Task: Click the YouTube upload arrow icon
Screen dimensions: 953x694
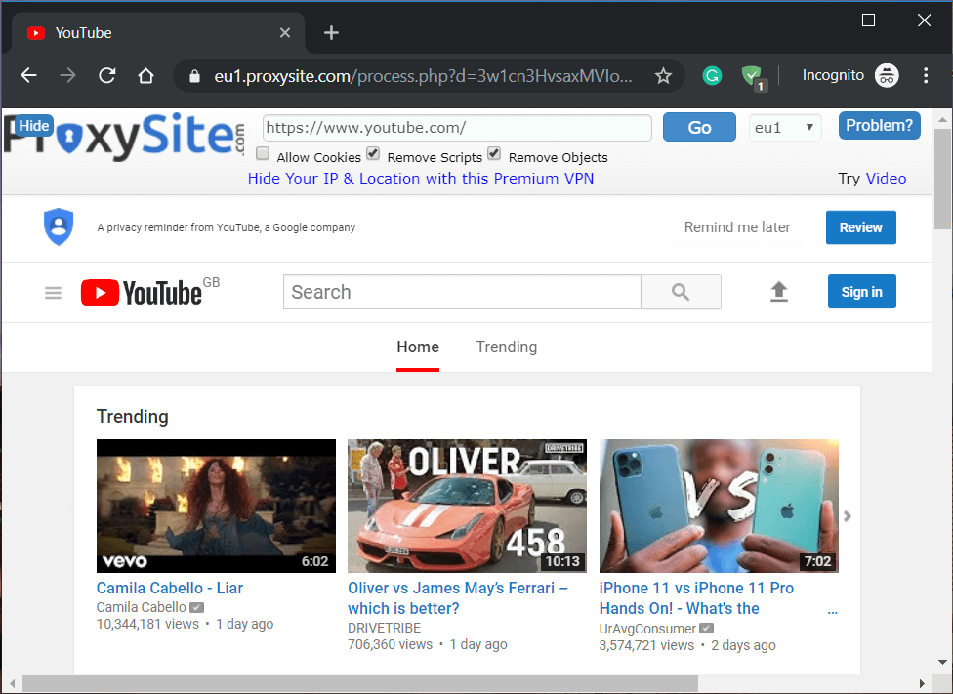Action: tap(778, 292)
